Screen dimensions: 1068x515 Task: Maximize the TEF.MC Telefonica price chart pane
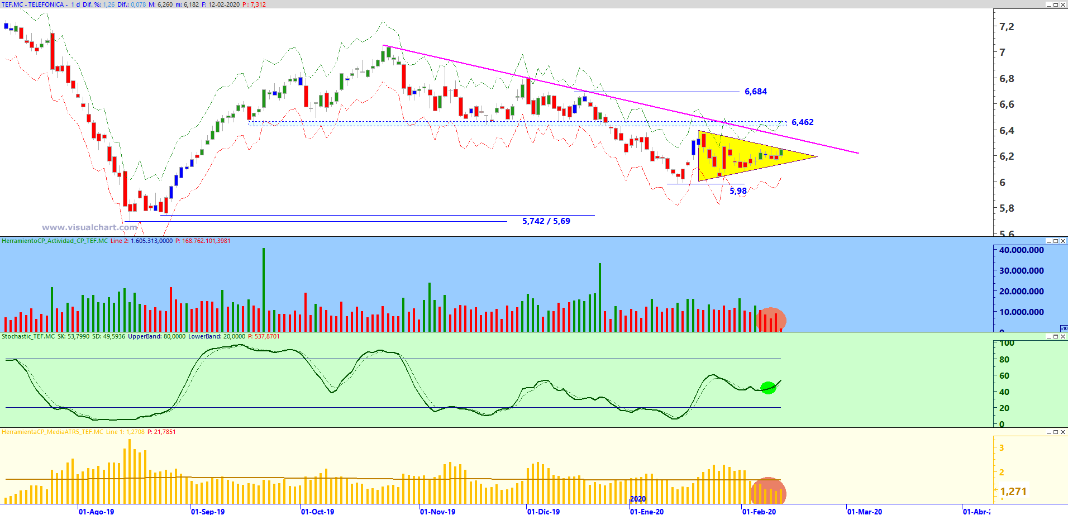[1056, 4]
